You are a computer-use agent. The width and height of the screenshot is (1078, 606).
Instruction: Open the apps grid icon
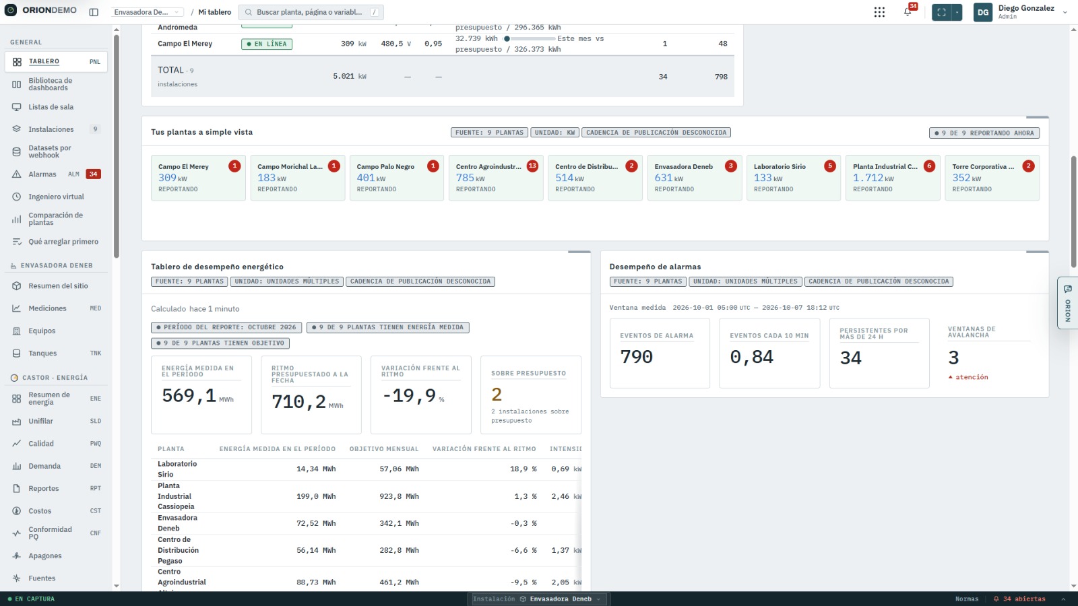tap(879, 12)
